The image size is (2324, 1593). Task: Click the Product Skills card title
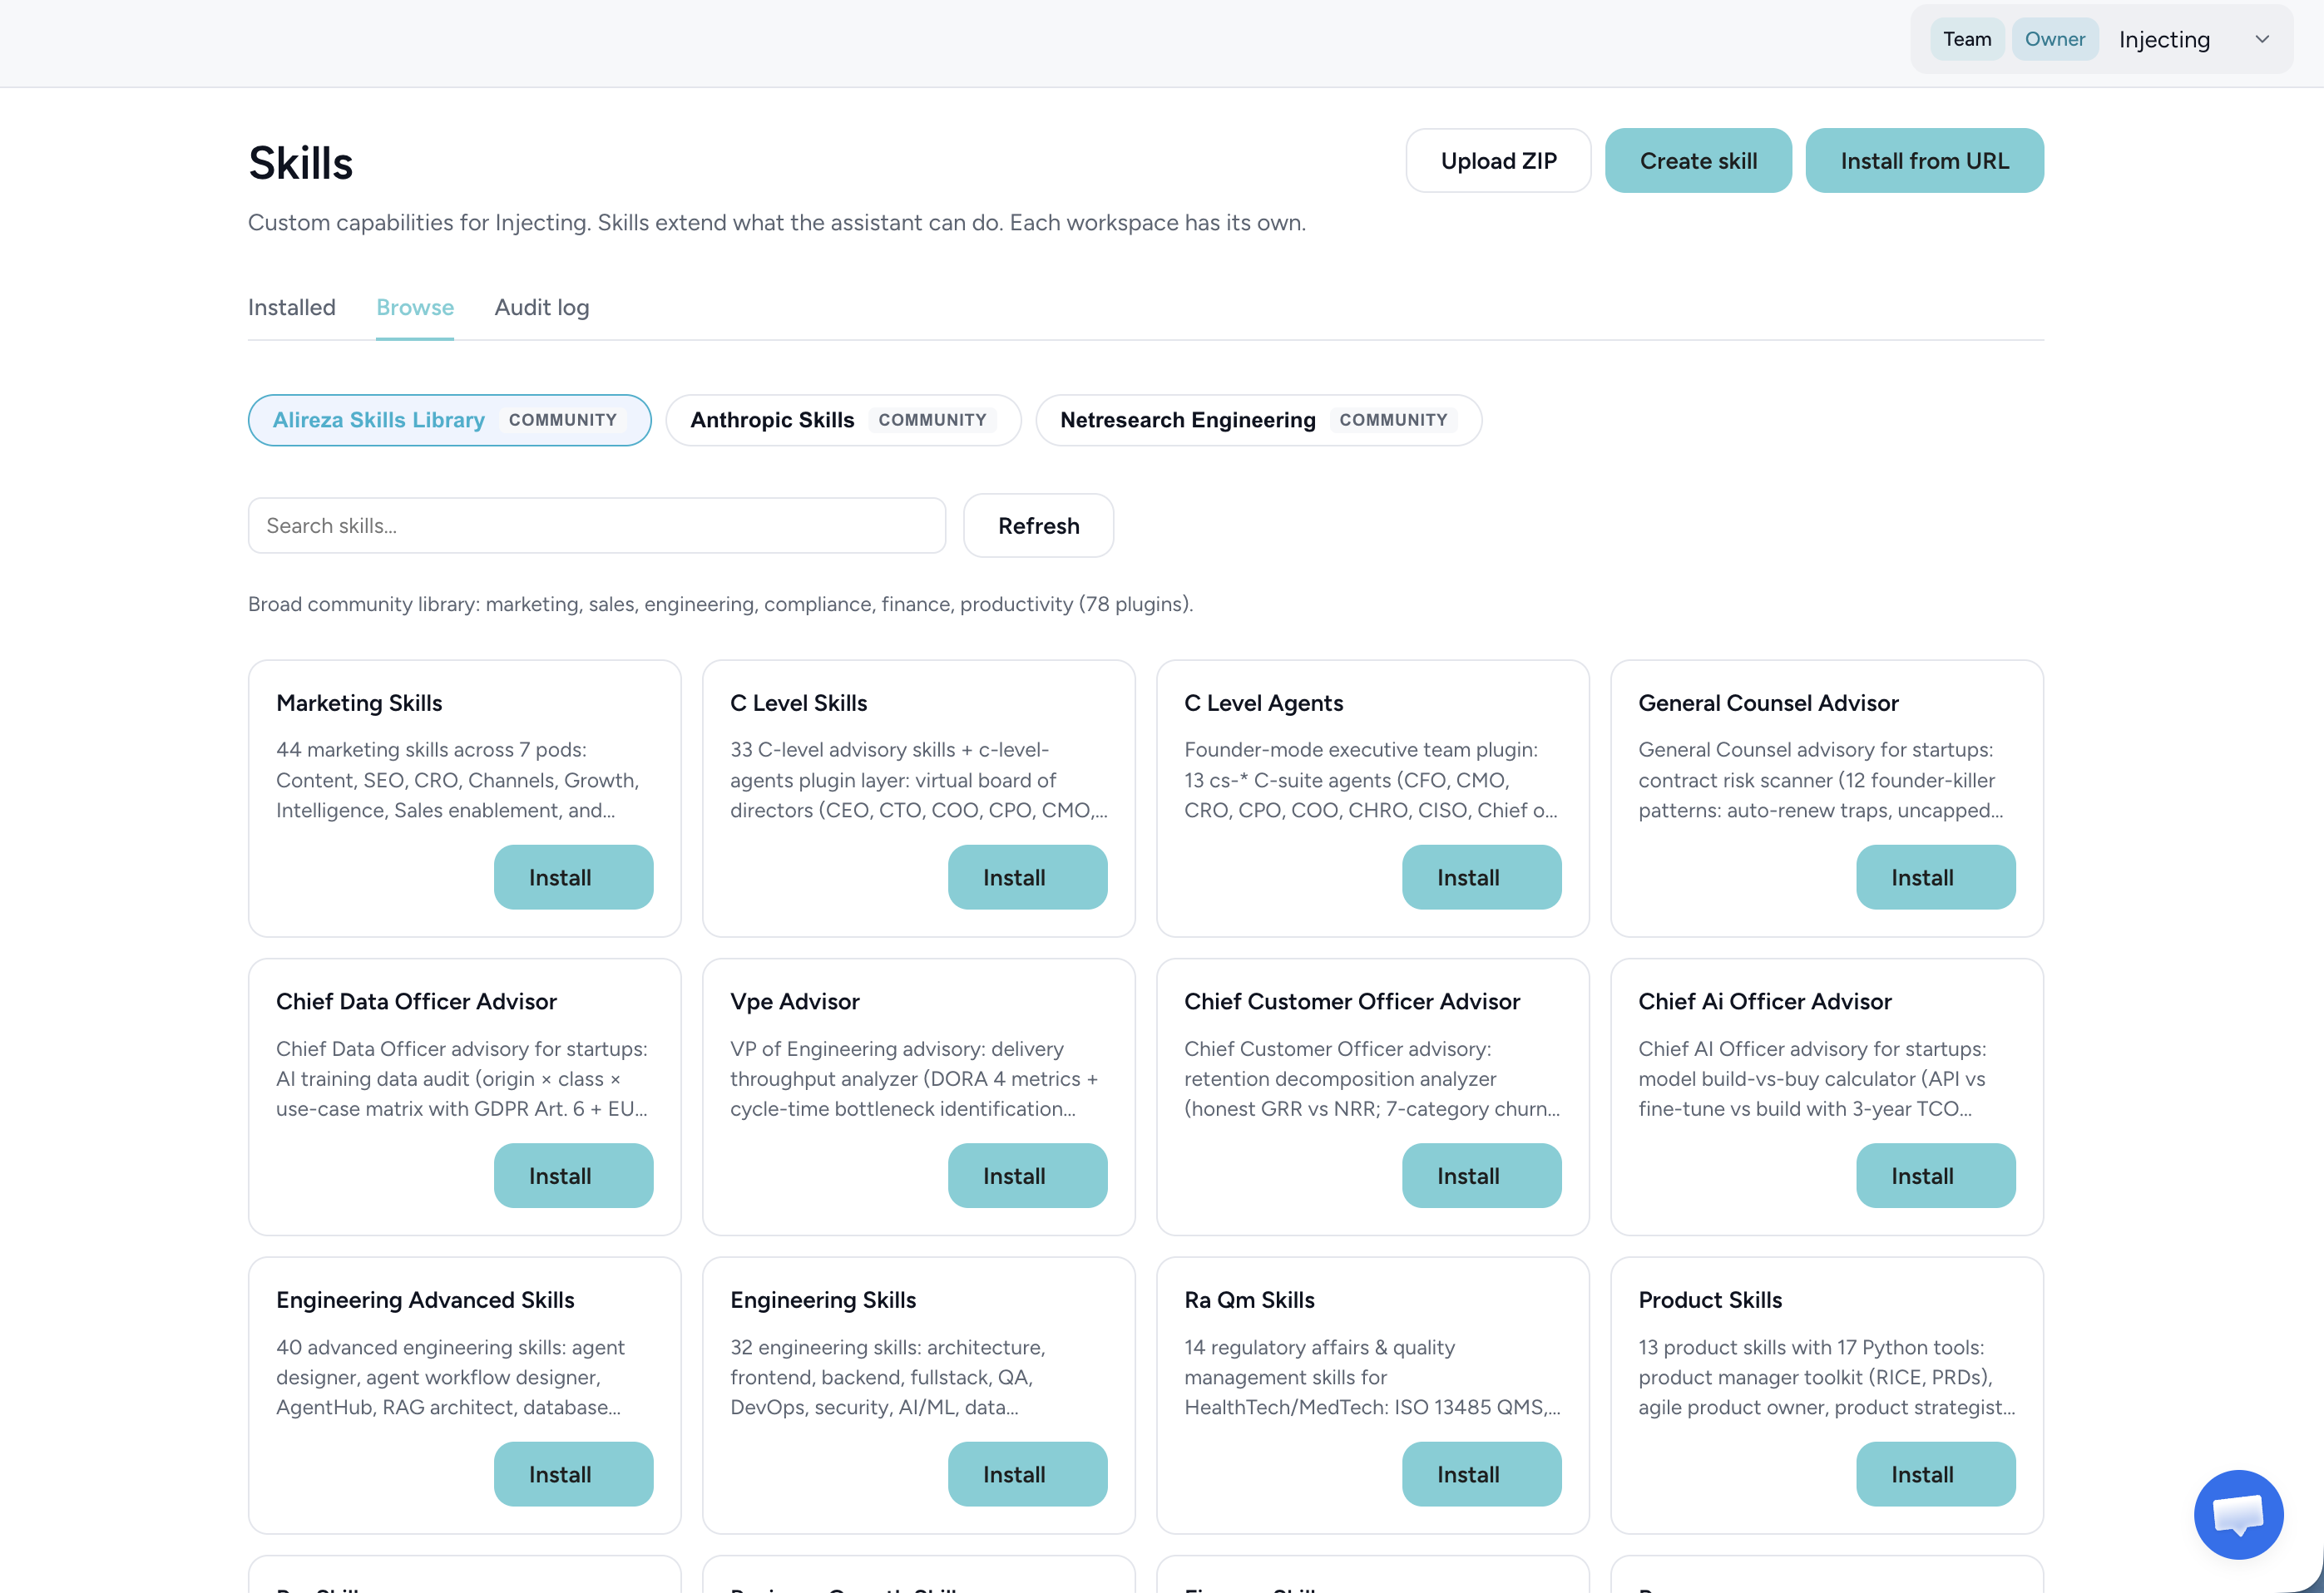click(1709, 1300)
